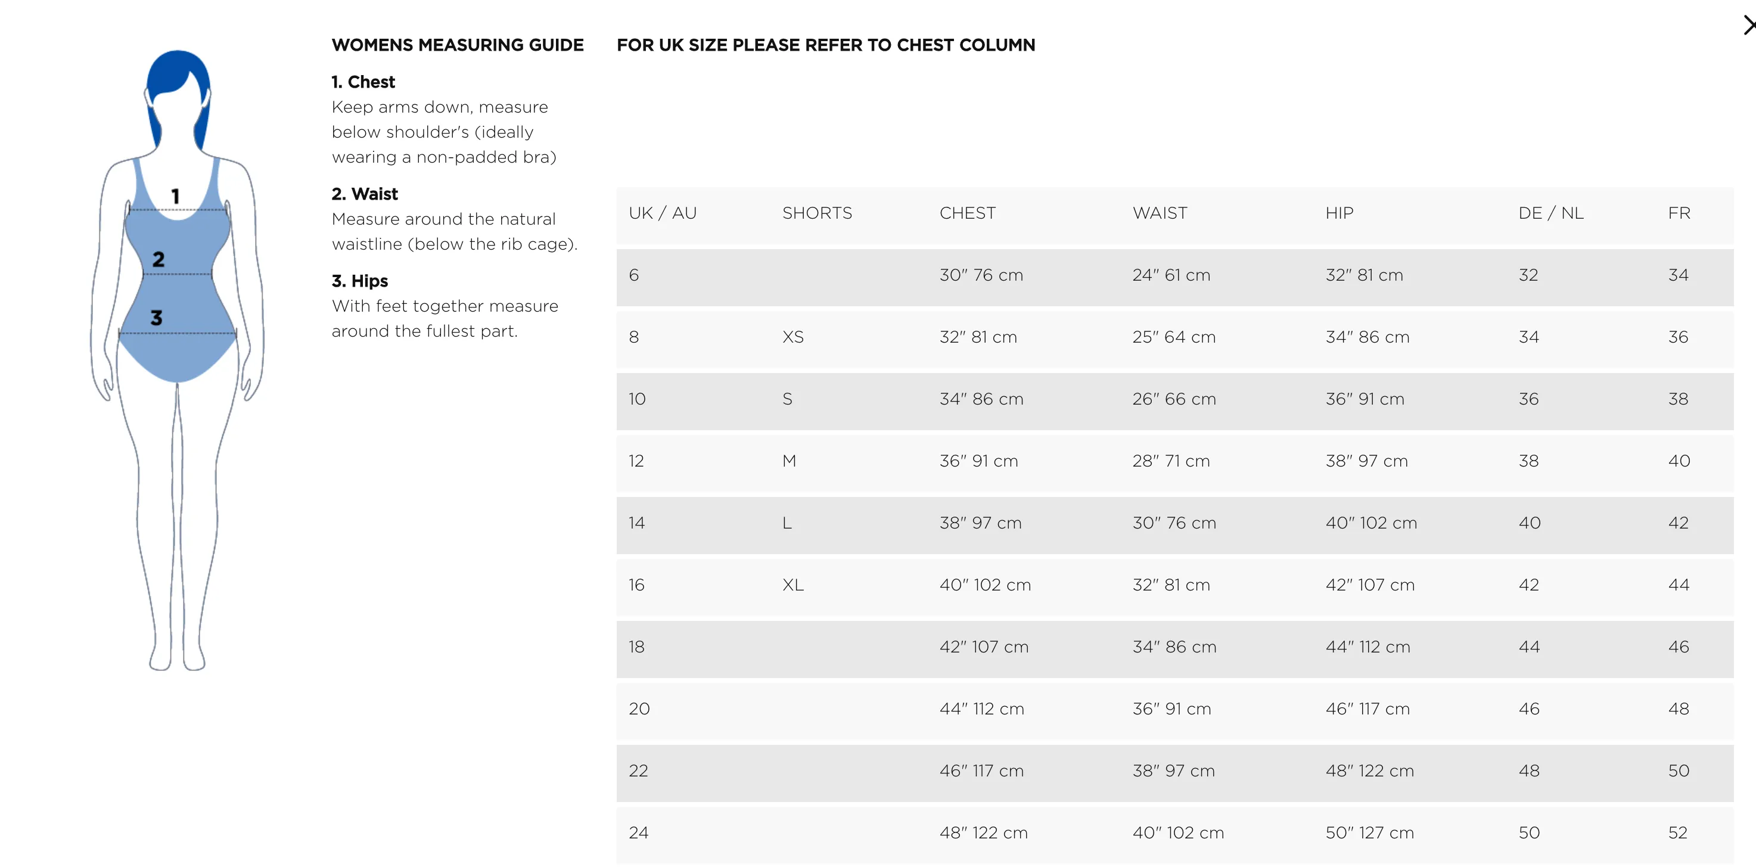Click the UK size 6 row label
The height and width of the screenshot is (867, 1756).
click(633, 275)
